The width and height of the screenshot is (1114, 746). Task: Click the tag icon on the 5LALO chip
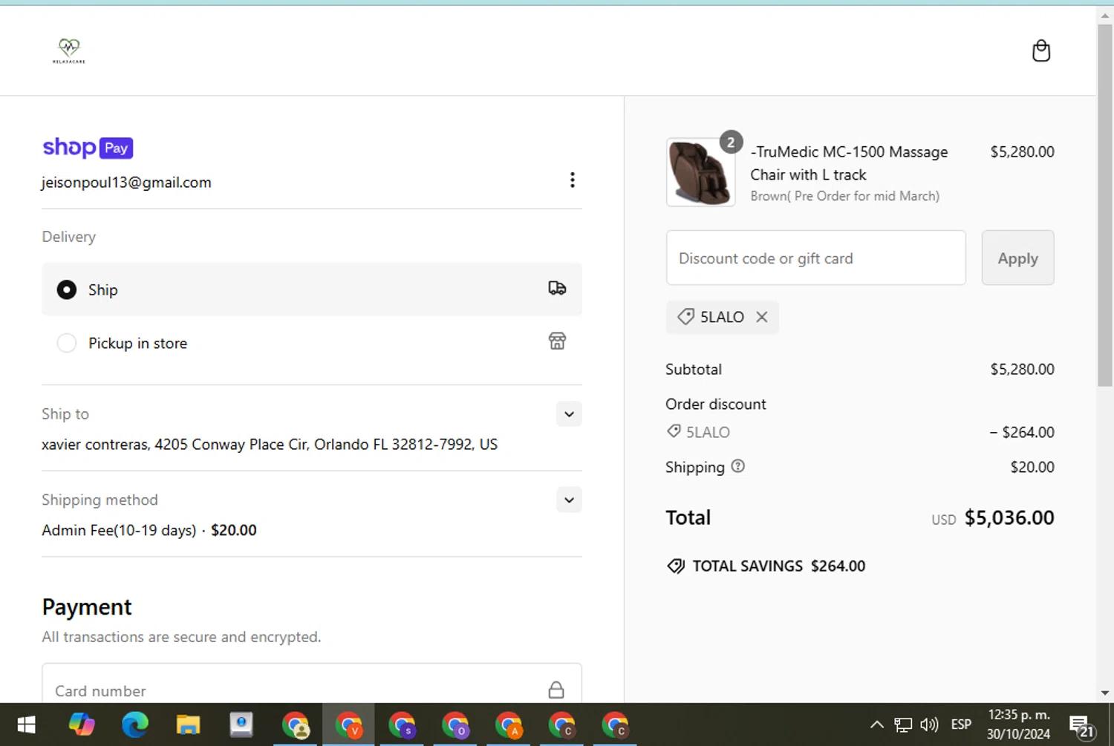(685, 317)
